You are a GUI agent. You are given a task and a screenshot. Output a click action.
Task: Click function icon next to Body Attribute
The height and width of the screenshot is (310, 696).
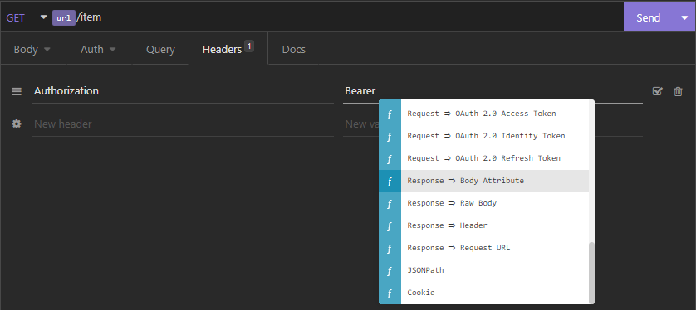[390, 181]
